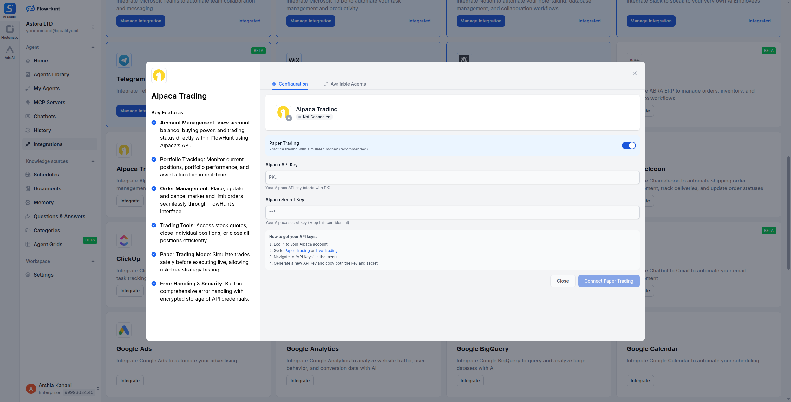Select the Configuration tab
Image resolution: width=791 pixels, height=402 pixels.
[x=290, y=84]
